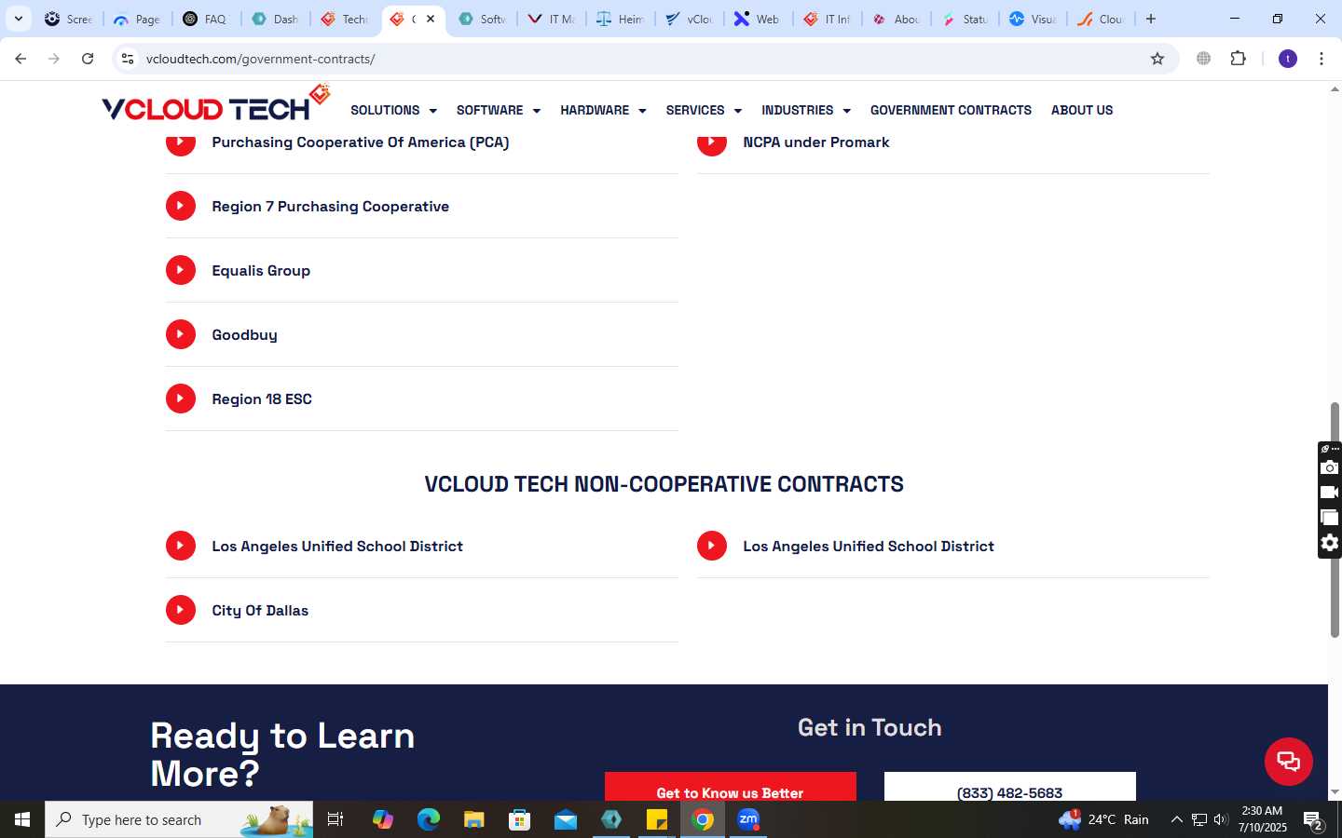Image resolution: width=1342 pixels, height=838 pixels.
Task: Click the VCLOUD TECH NON-COOPERATIVE CONTRACTS heading
Action: (x=664, y=484)
